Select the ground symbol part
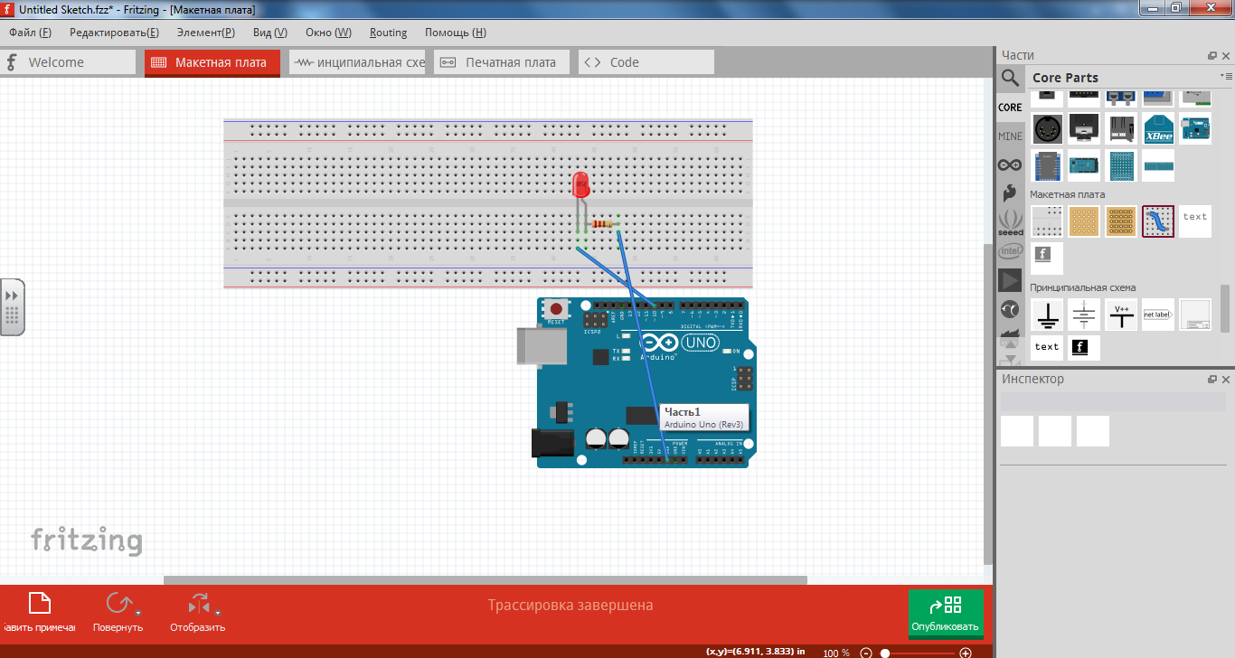 [x=1047, y=315]
